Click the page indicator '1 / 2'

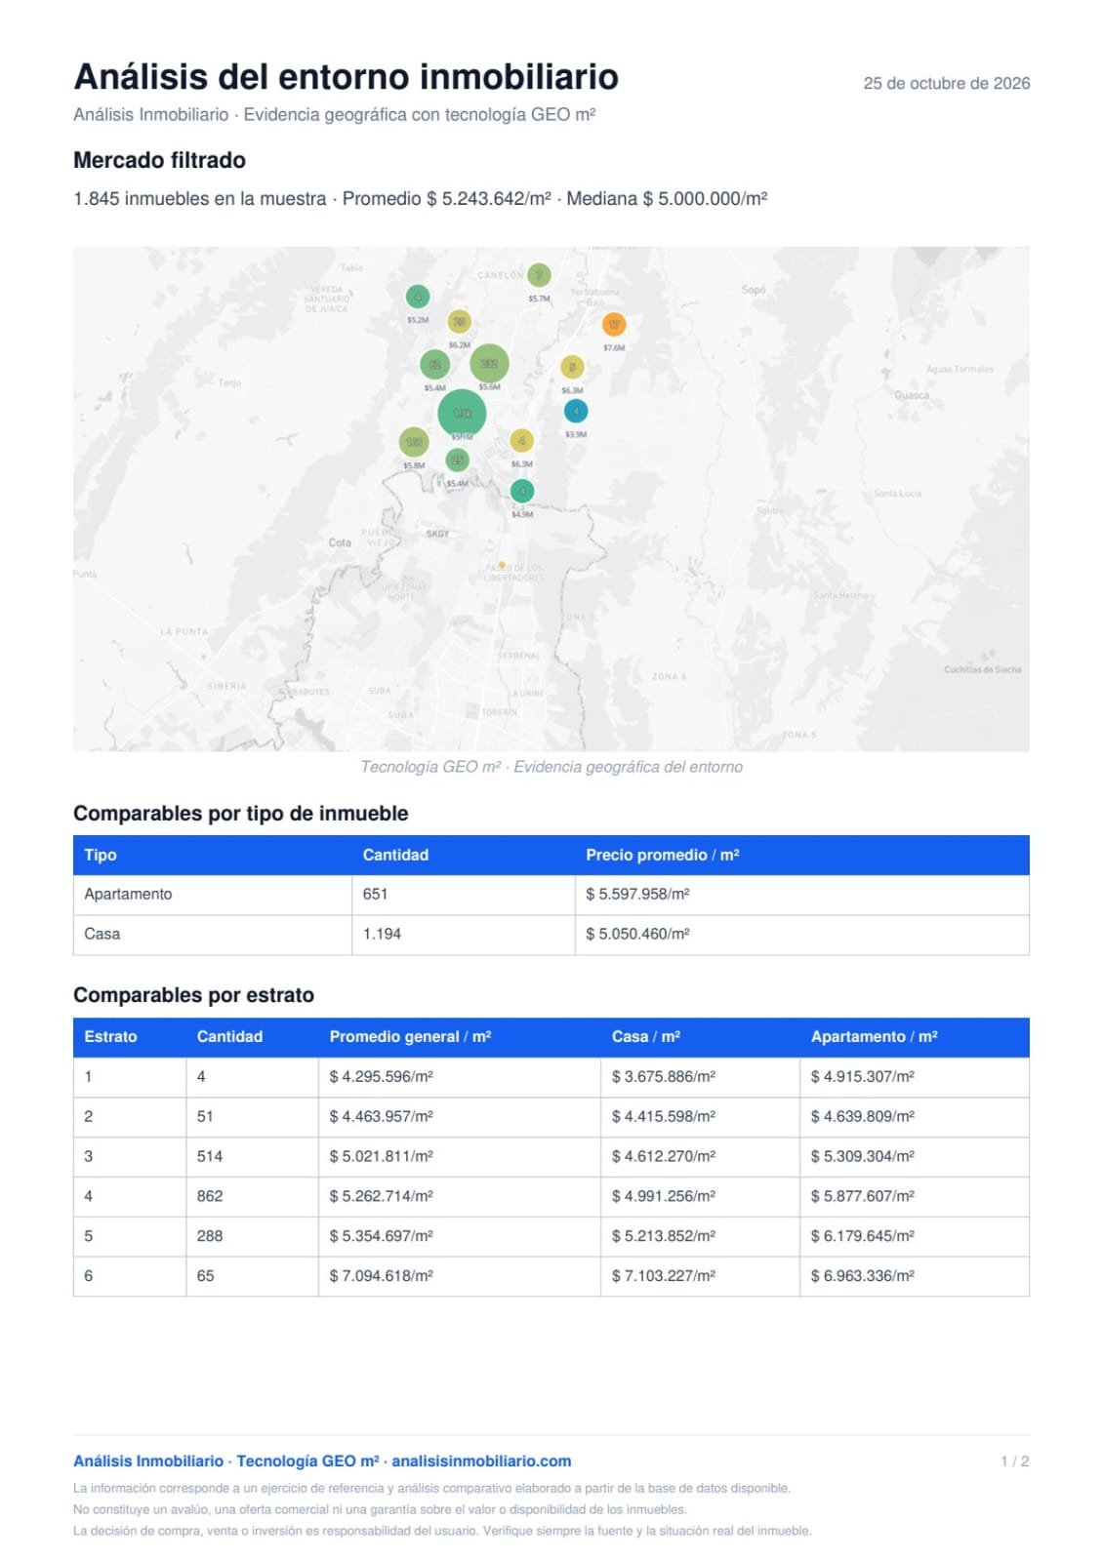[1015, 1461]
